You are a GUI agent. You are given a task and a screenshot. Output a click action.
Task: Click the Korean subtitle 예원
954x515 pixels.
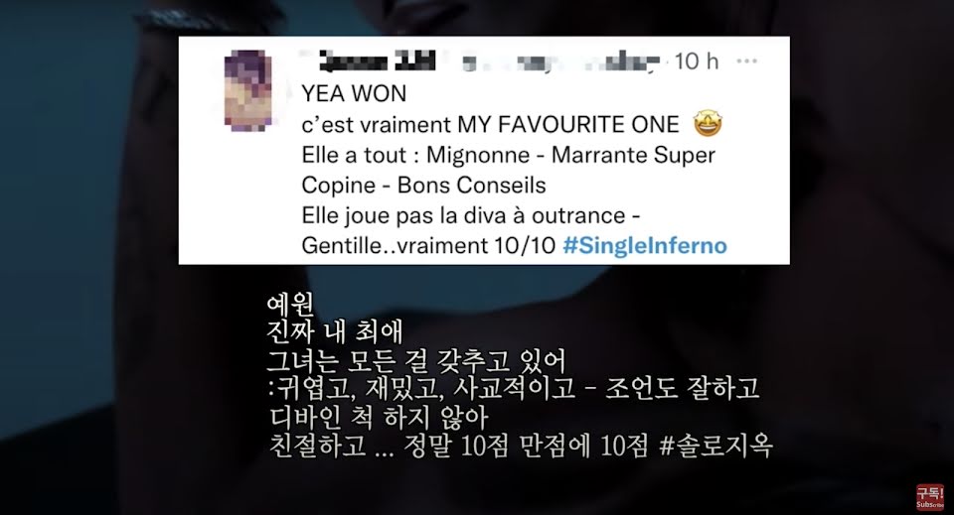coord(291,305)
